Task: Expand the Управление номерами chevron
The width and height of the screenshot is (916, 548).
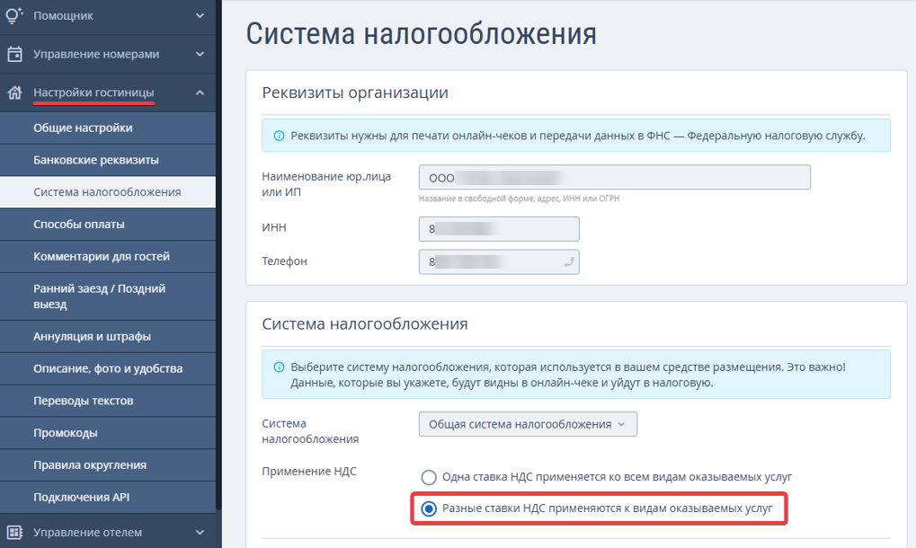Action: click(x=200, y=54)
